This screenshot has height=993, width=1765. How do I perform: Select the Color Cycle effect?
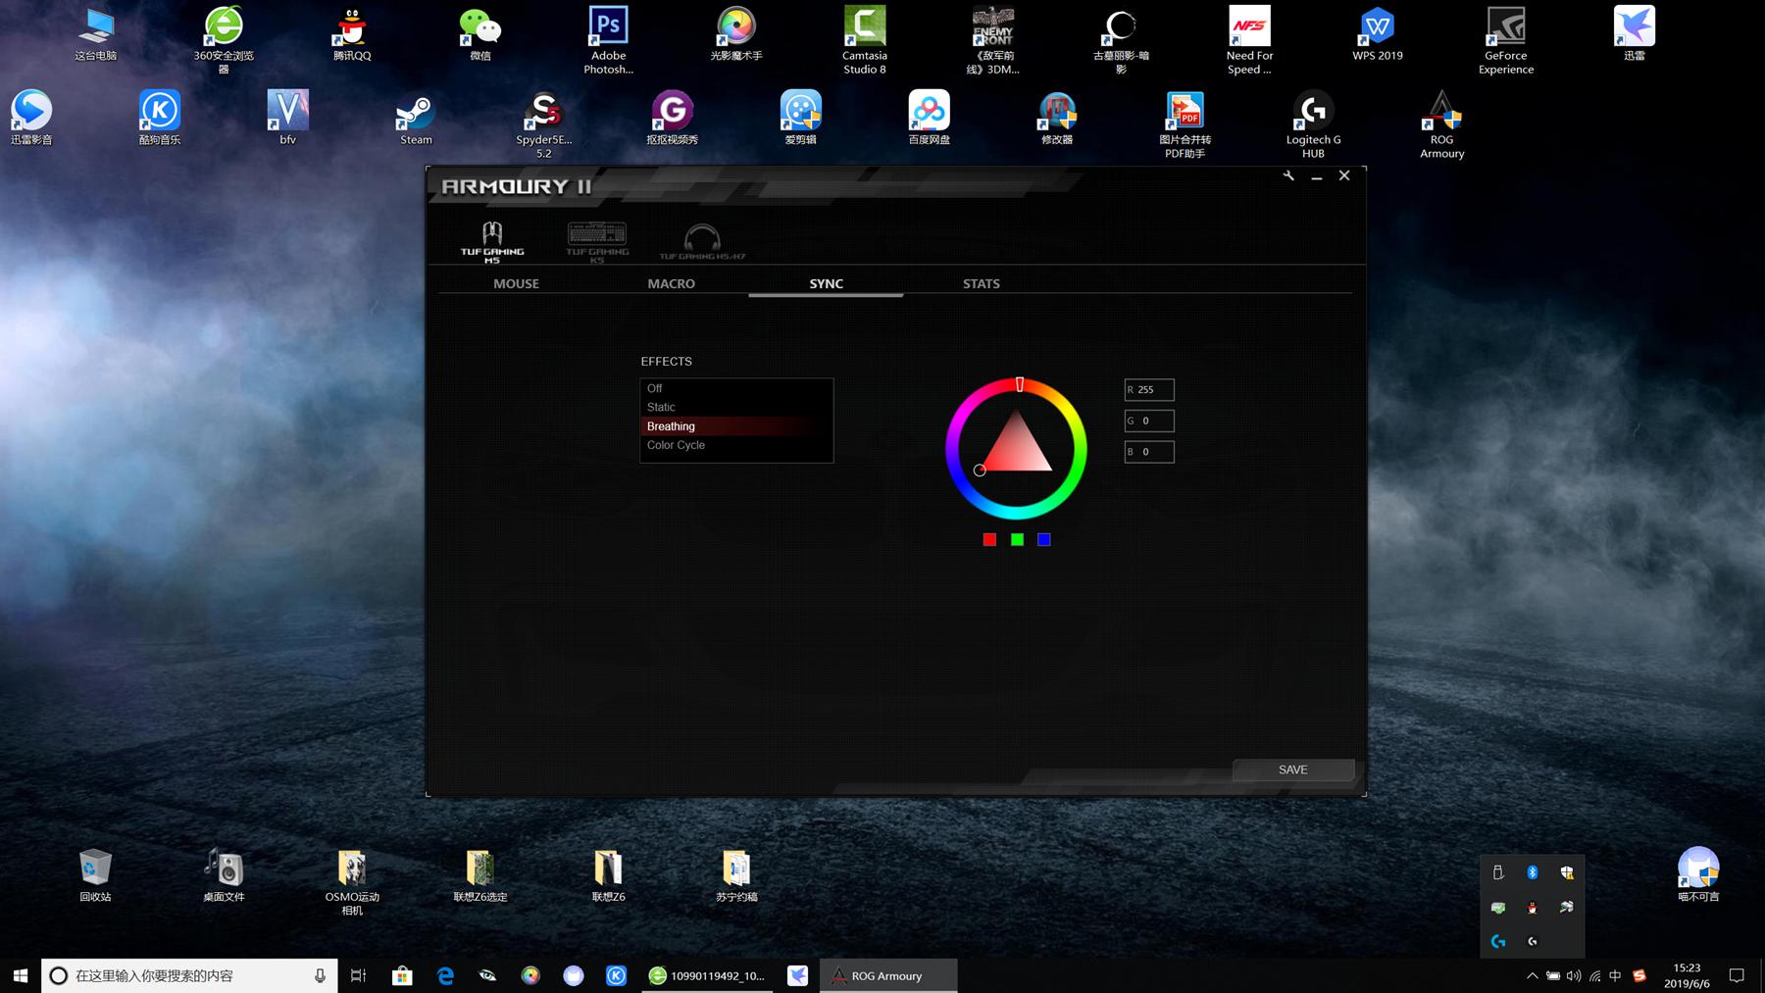click(x=736, y=445)
